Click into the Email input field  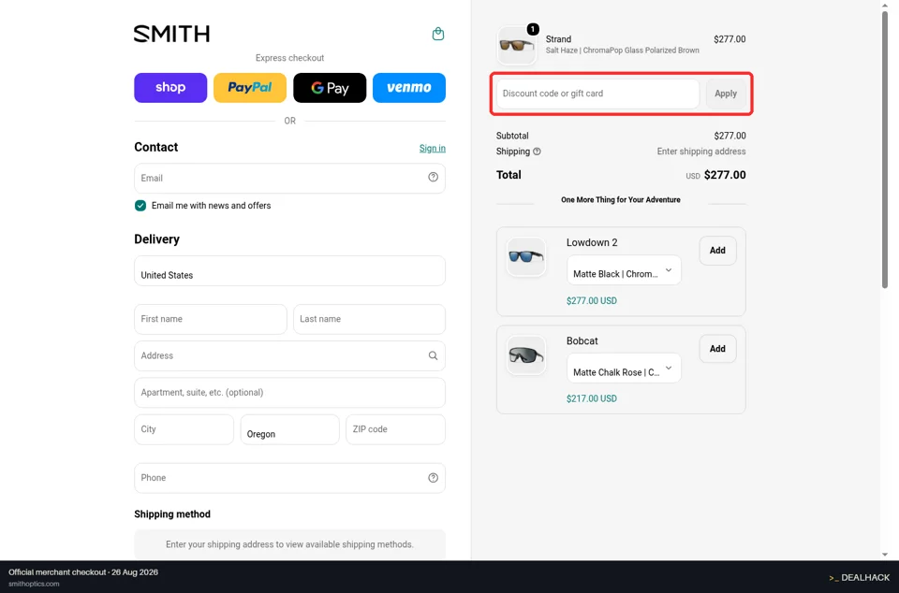coord(289,178)
